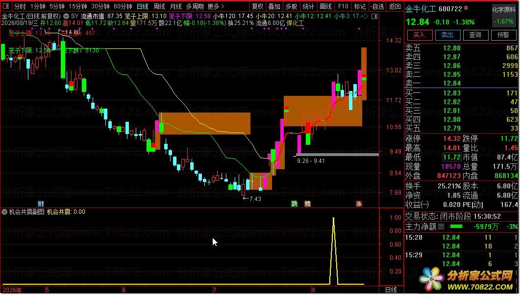The image size is (521, 295).
Task: Select the 1分钟 period tab
Action: 38,6
